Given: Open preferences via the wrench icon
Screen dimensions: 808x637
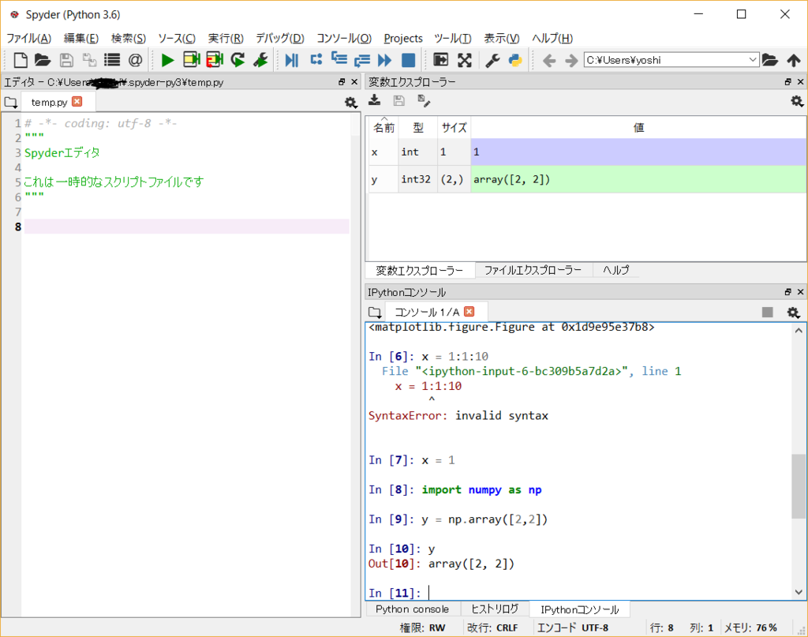Looking at the screenshot, I should (492, 60).
